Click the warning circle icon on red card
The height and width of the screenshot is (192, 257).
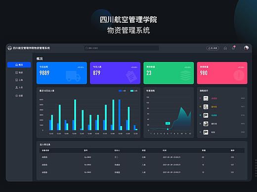coord(239,75)
